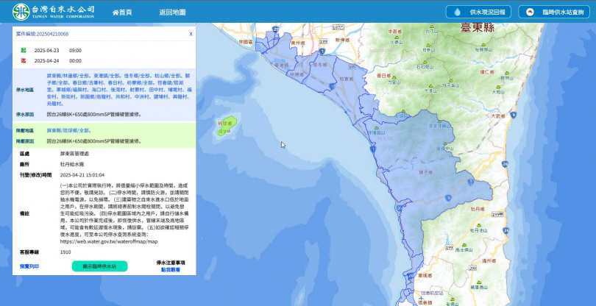Click the mountain icon above 高士佛山
The image size is (596, 306).
pos(464,245)
